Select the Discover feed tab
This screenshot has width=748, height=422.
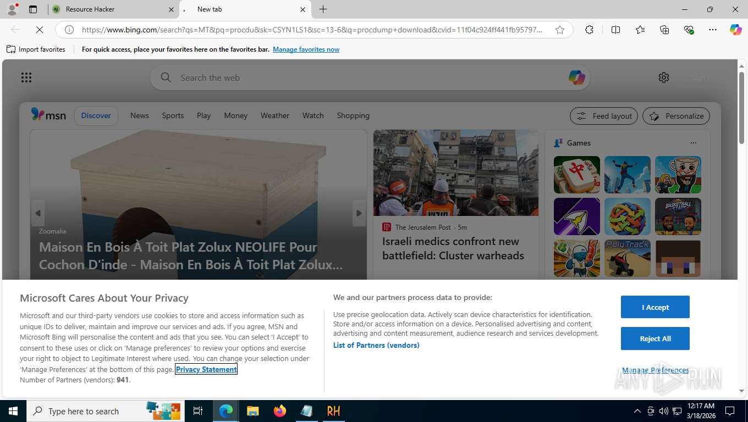click(96, 115)
